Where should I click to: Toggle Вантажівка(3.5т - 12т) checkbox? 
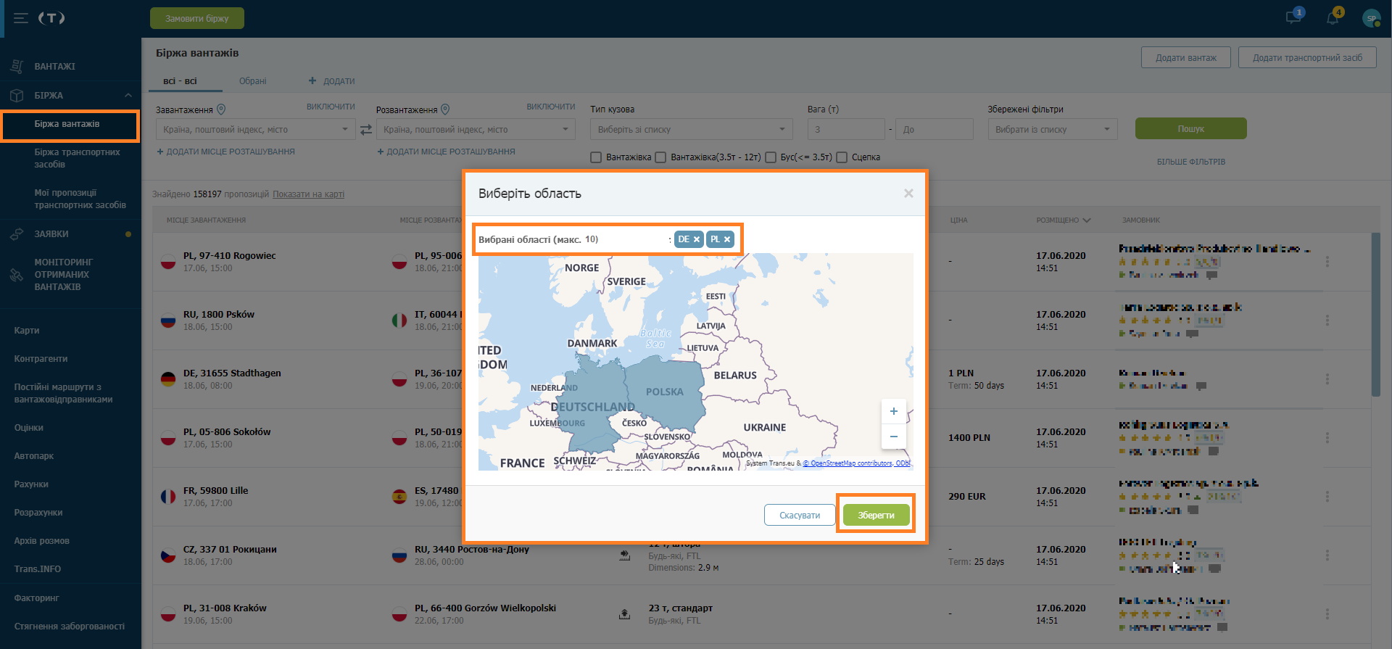coord(660,157)
